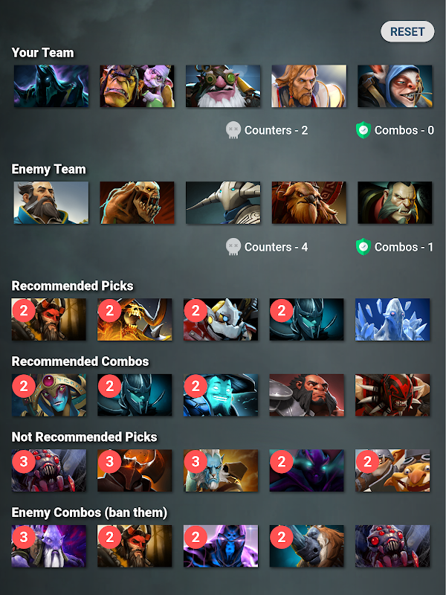Viewport: 446px width, 595px height.
Task: Click the RESET button
Action: pyautogui.click(x=407, y=31)
